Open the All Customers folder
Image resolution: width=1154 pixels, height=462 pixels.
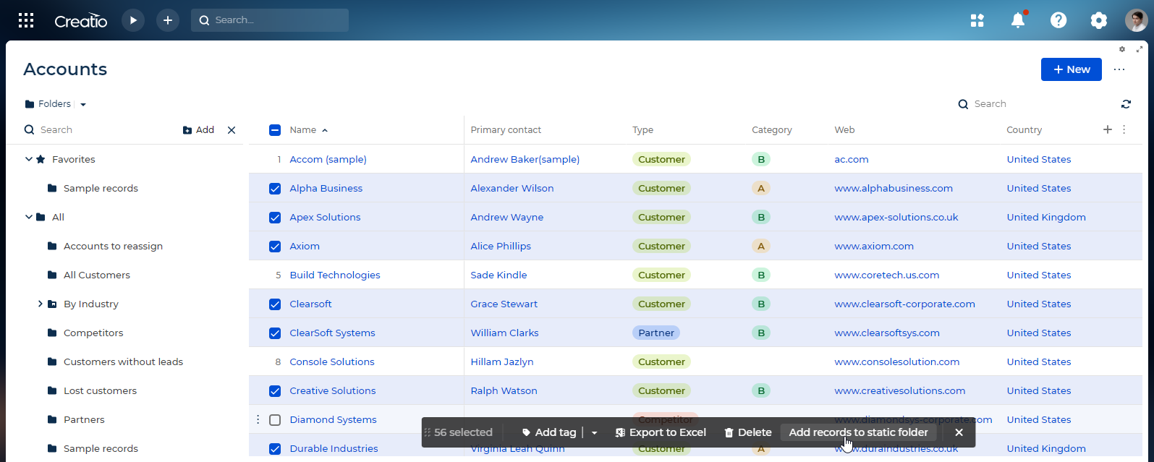97,275
